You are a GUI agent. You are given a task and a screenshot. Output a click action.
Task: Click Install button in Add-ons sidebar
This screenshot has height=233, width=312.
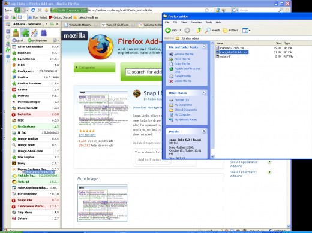coord(19,40)
